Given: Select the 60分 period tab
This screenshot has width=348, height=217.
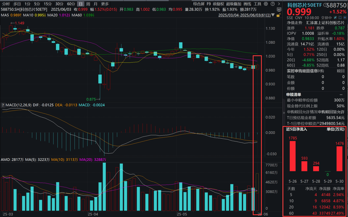Looking at the screenshot, I should (71, 4).
